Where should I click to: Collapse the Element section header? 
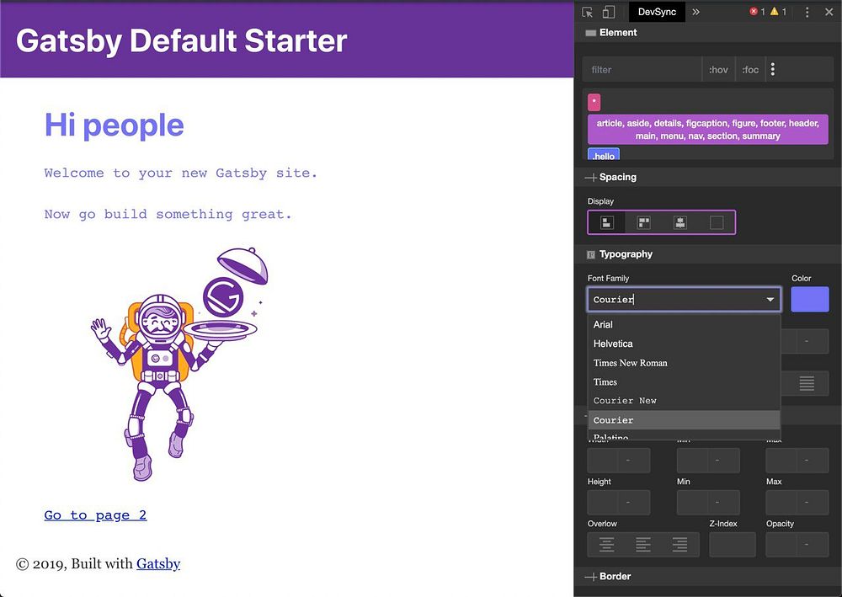coord(708,33)
